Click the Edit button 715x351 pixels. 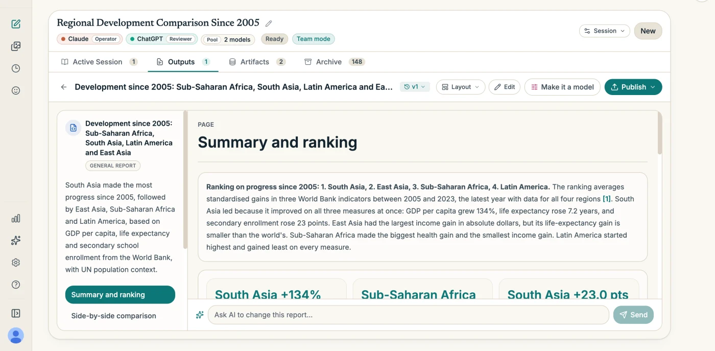[505, 87]
